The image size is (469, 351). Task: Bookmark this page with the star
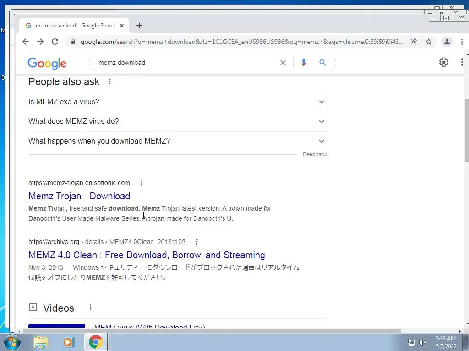point(429,42)
